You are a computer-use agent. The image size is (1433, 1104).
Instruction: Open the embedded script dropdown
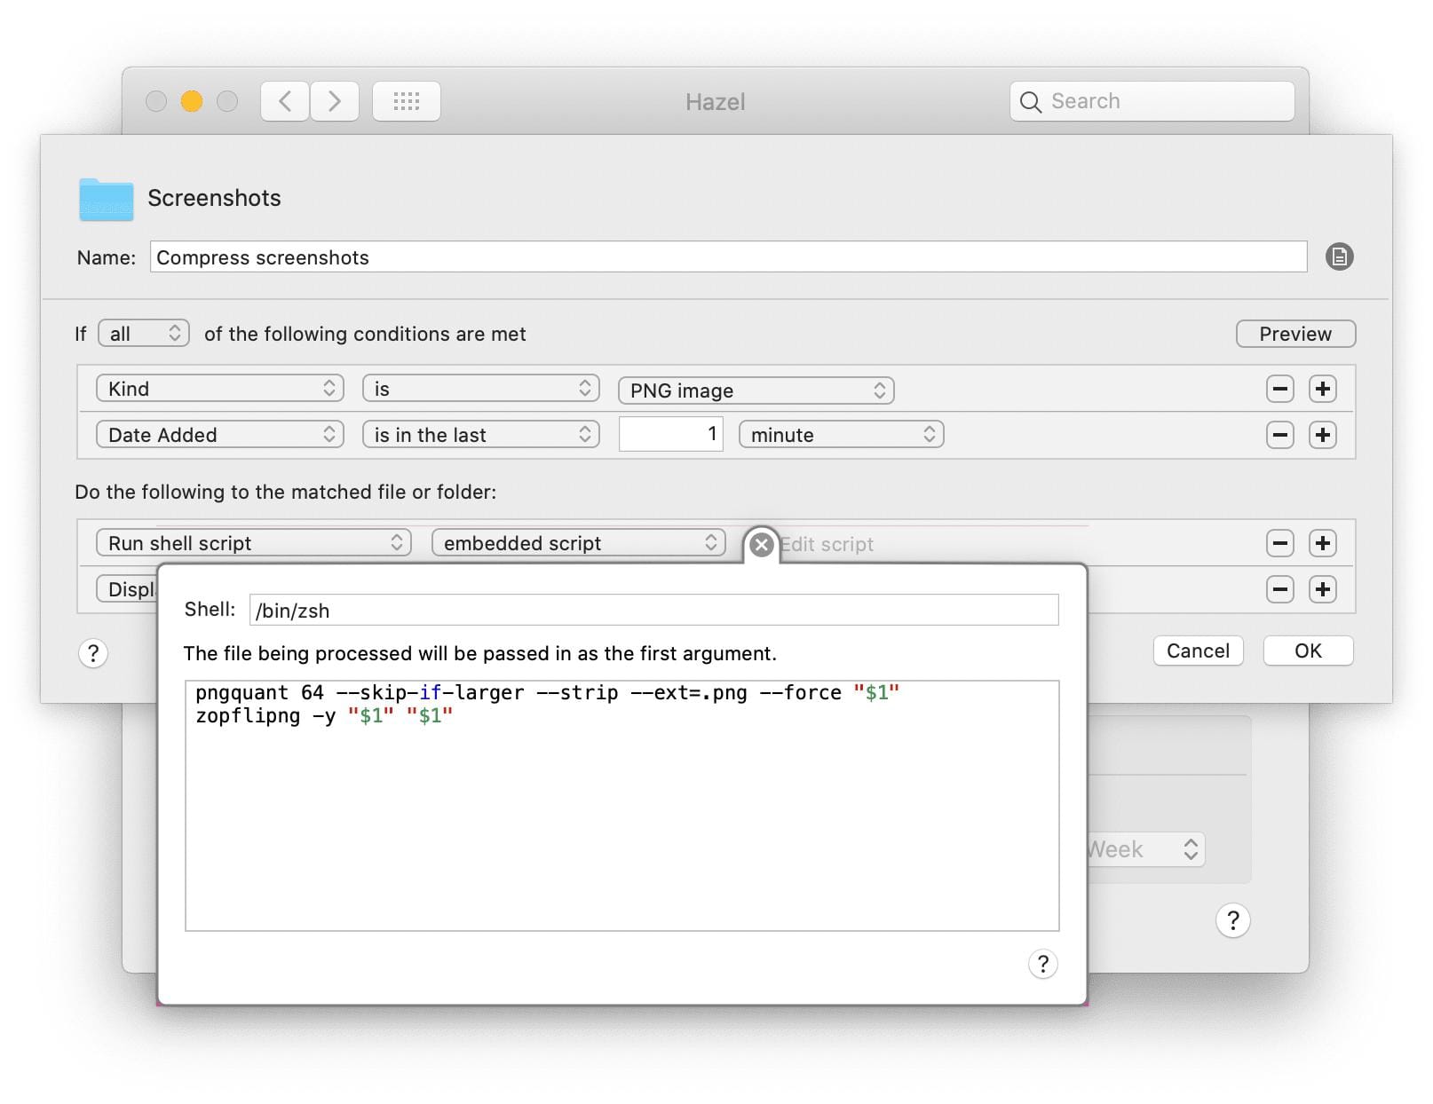tap(579, 543)
